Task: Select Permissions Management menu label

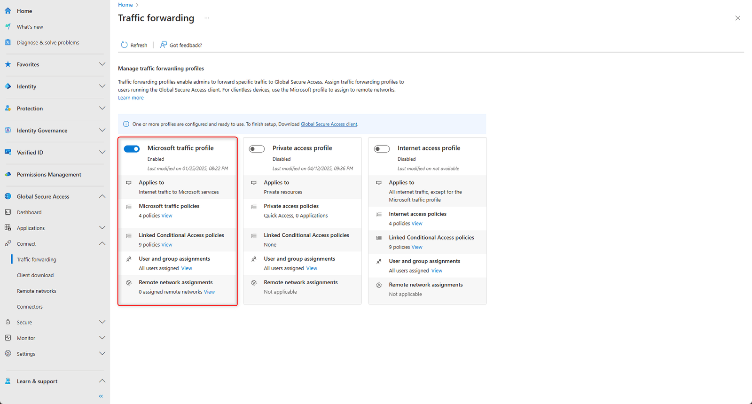Action: 49,175
